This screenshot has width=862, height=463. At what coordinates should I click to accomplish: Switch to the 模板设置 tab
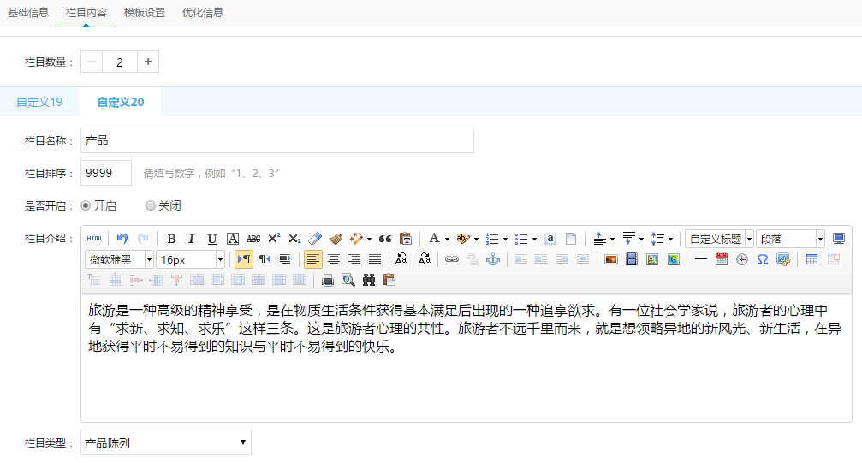coord(144,13)
